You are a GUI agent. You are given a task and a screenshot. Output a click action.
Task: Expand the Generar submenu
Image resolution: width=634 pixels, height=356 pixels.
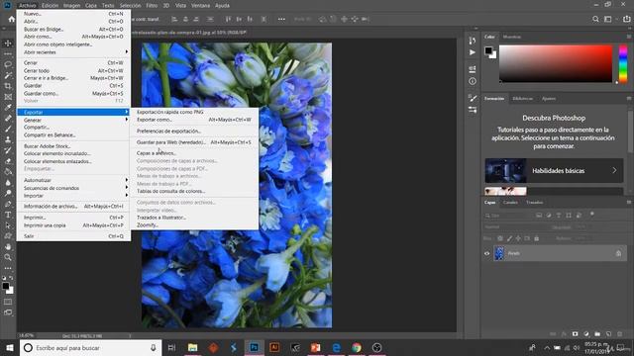pyautogui.click(x=73, y=120)
